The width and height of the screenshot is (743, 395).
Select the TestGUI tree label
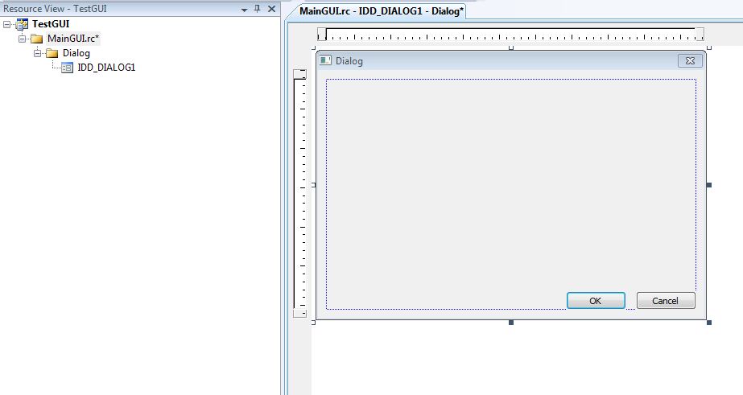pos(51,23)
